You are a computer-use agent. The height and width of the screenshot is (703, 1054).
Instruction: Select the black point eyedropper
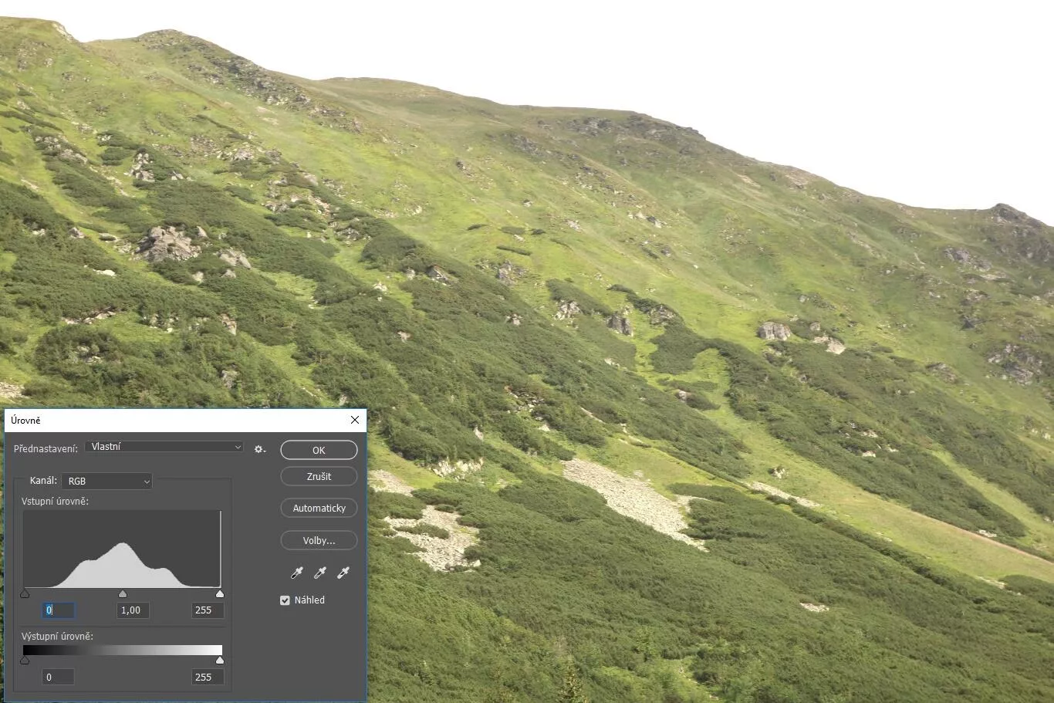click(x=296, y=573)
